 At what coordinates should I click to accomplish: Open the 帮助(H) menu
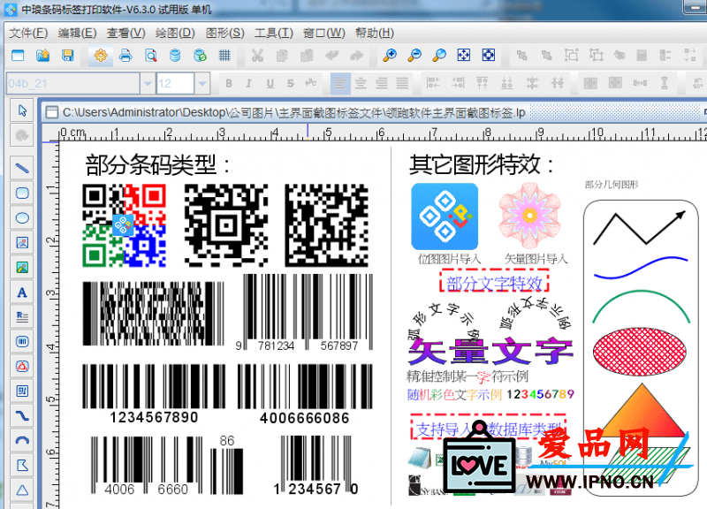tap(374, 33)
